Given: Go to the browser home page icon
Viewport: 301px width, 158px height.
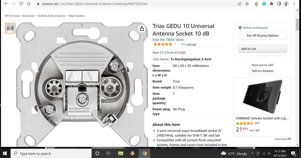Looking at the screenshot, I should point(29,4).
